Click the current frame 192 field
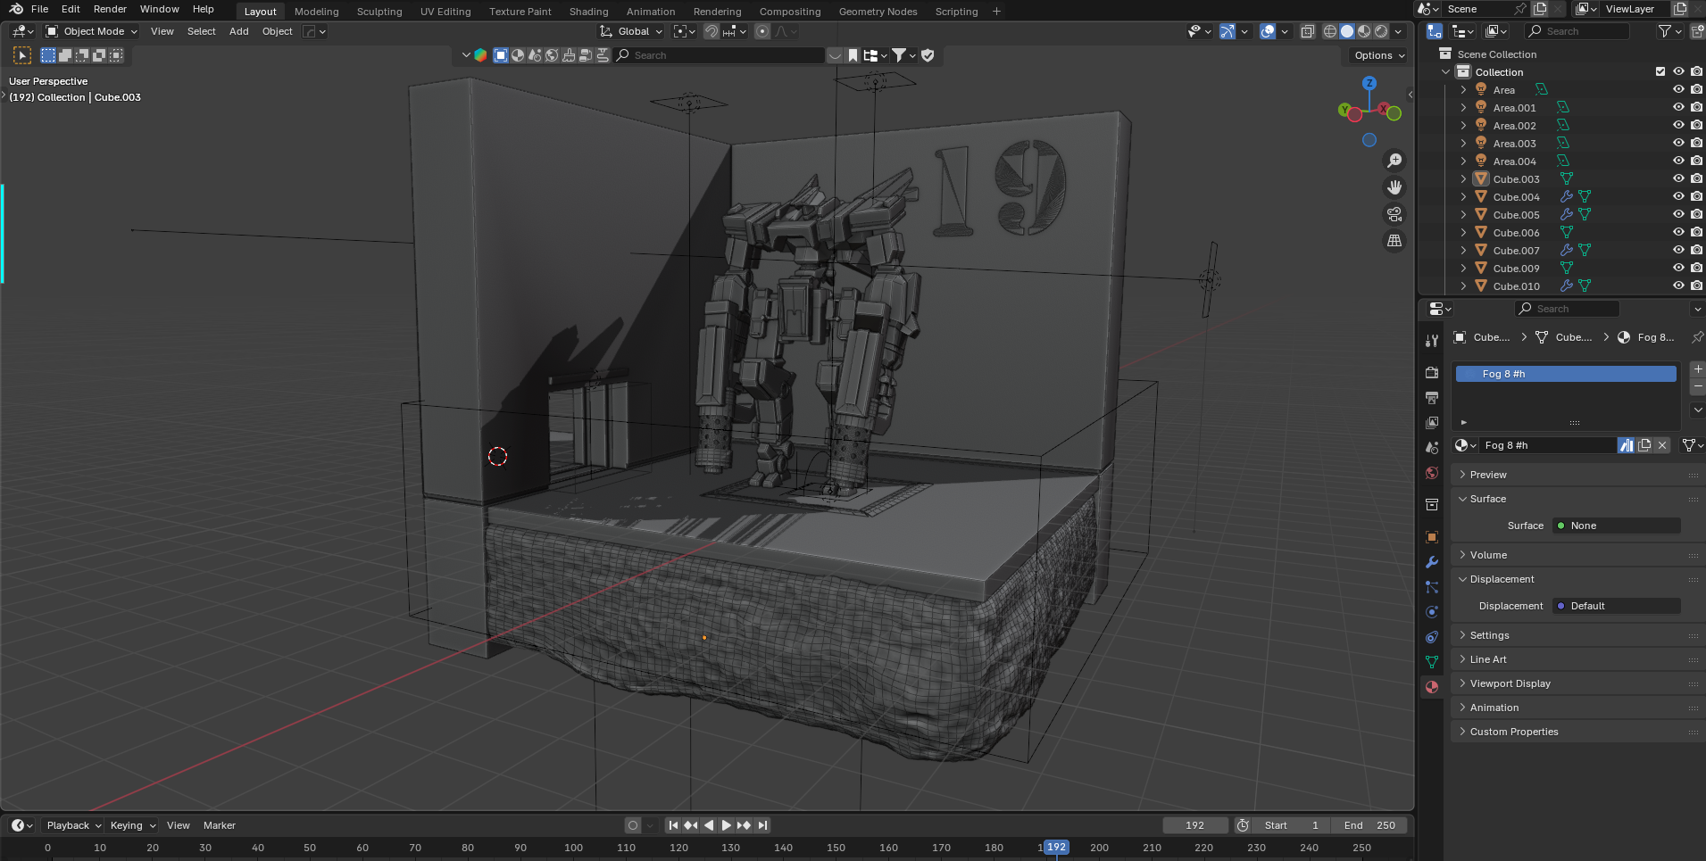Viewport: 1706px width, 861px height. (x=1194, y=825)
